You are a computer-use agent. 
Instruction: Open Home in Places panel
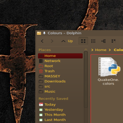tap(60, 56)
